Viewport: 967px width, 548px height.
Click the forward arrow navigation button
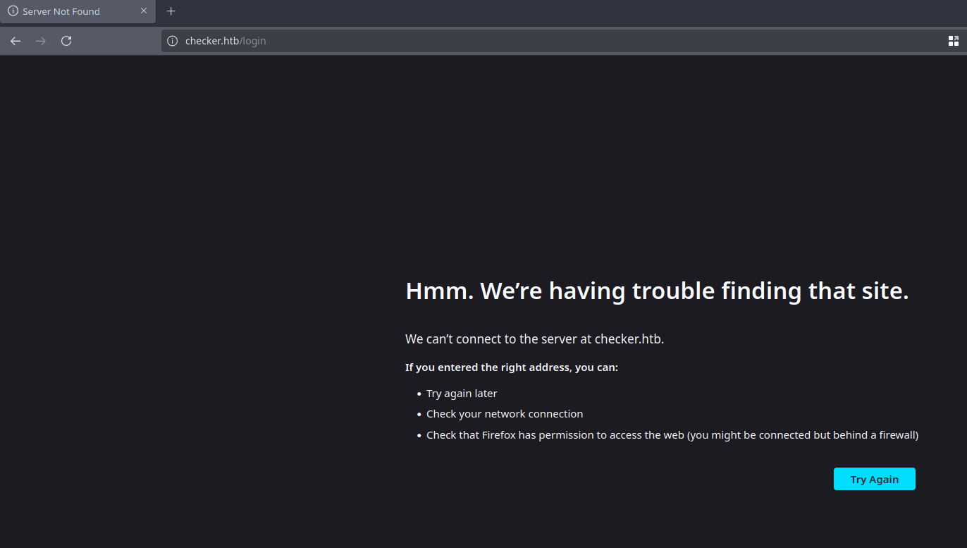[x=41, y=41]
